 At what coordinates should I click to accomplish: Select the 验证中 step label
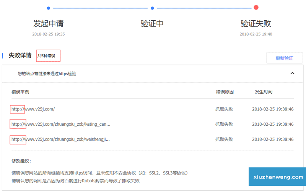(152, 23)
